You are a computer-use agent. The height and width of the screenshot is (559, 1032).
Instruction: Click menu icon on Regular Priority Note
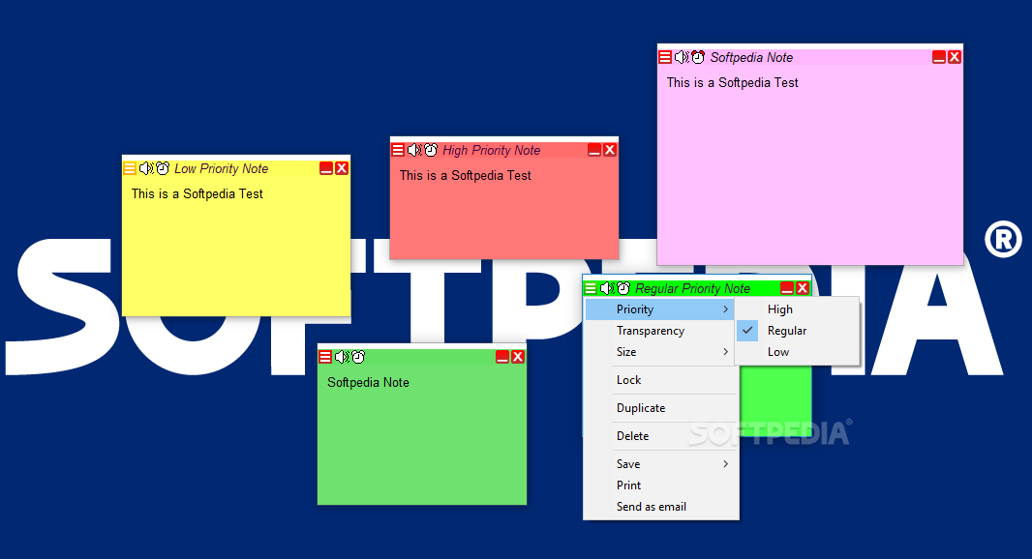[x=591, y=288]
